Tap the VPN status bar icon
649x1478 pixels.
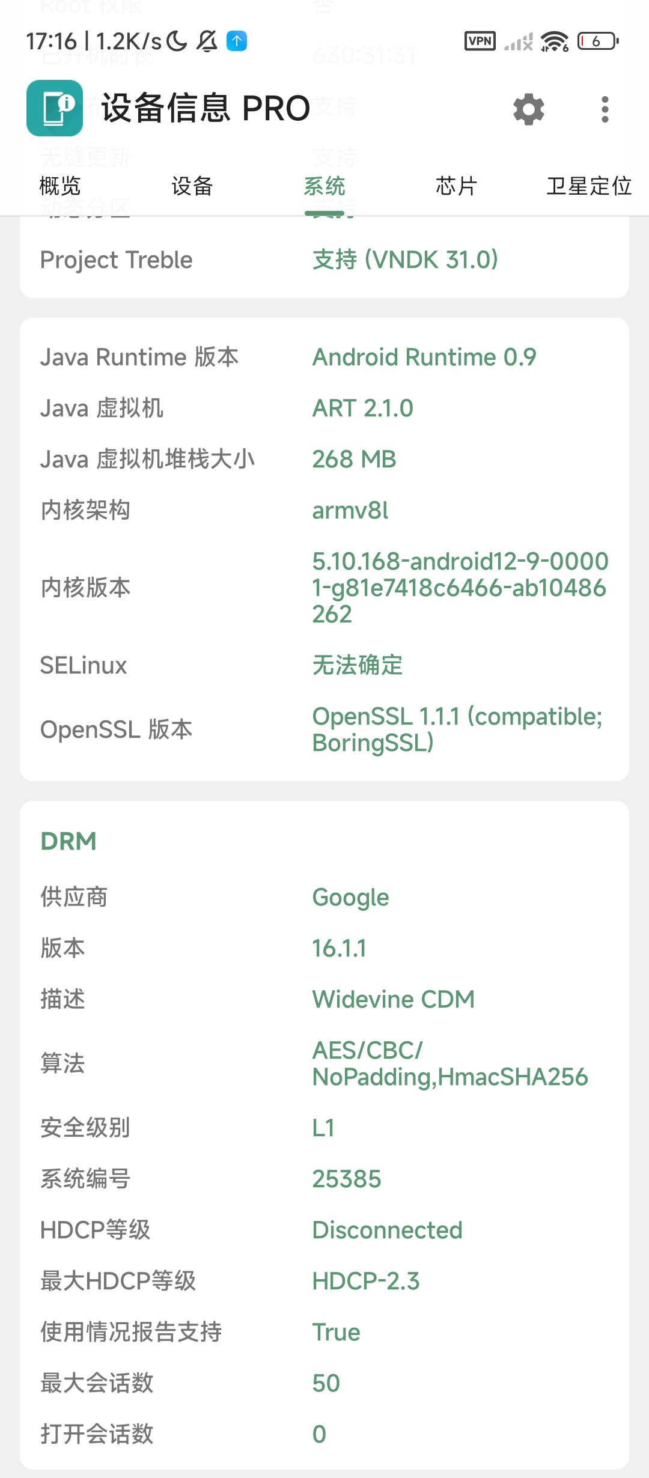(480, 41)
